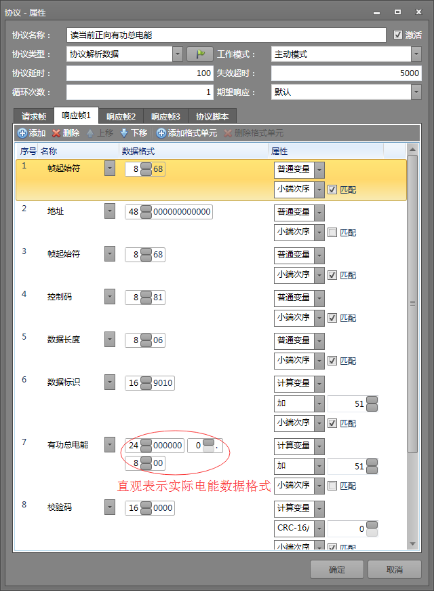This screenshot has width=434, height=591.
Task: Toggle 匹配 for 数据长度 row
Action: point(332,361)
